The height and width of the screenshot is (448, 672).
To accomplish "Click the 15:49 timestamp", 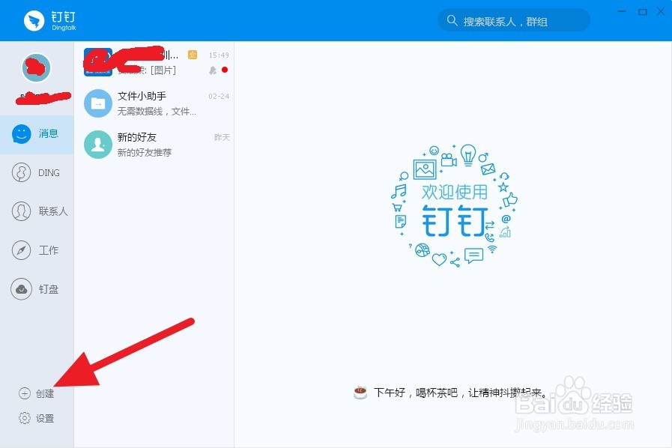I will [219, 55].
